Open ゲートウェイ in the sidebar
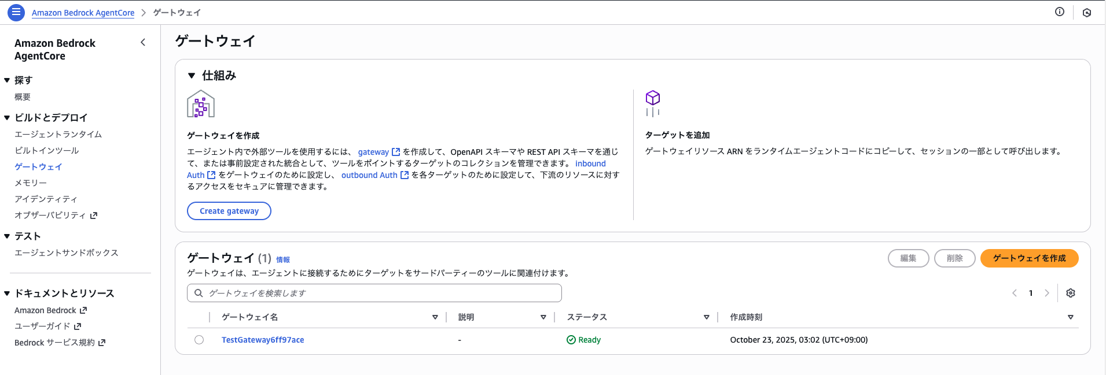This screenshot has height=375, width=1106. (38, 166)
